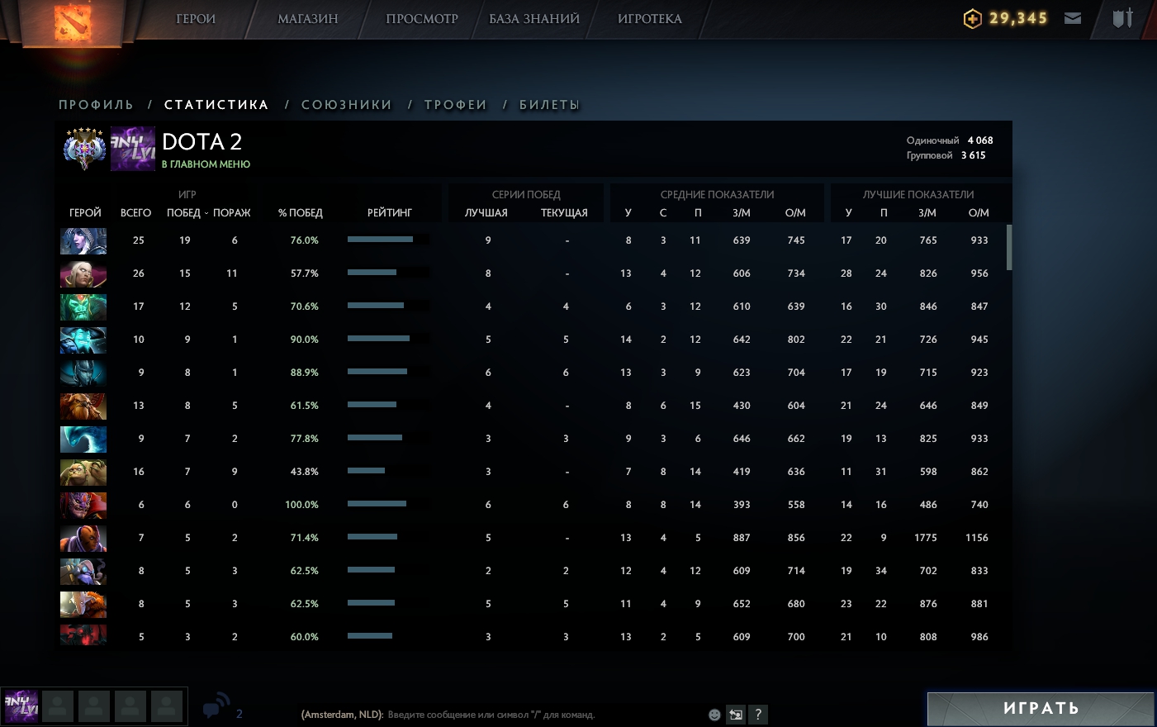Click the 1156 best XPM cell
The width and height of the screenshot is (1157, 727).
click(x=977, y=538)
